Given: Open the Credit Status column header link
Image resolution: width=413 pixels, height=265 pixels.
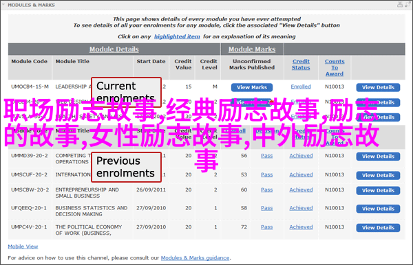Looking at the screenshot, I should tap(301, 65).
